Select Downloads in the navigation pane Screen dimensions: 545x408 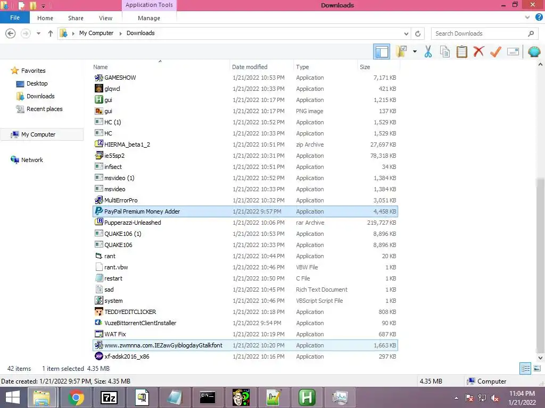40,96
